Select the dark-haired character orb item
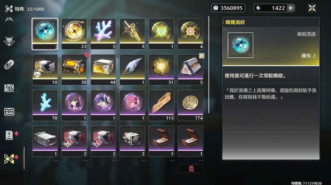331x185 pixels. click(74, 106)
